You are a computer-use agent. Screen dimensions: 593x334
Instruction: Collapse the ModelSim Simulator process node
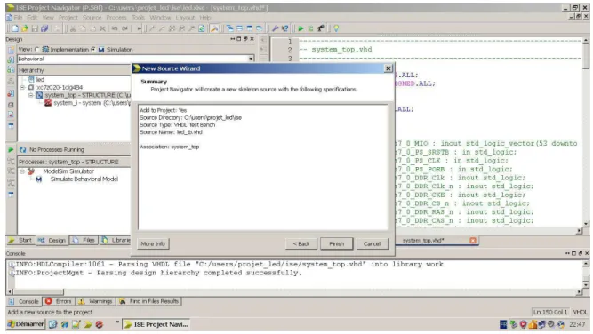(22, 171)
